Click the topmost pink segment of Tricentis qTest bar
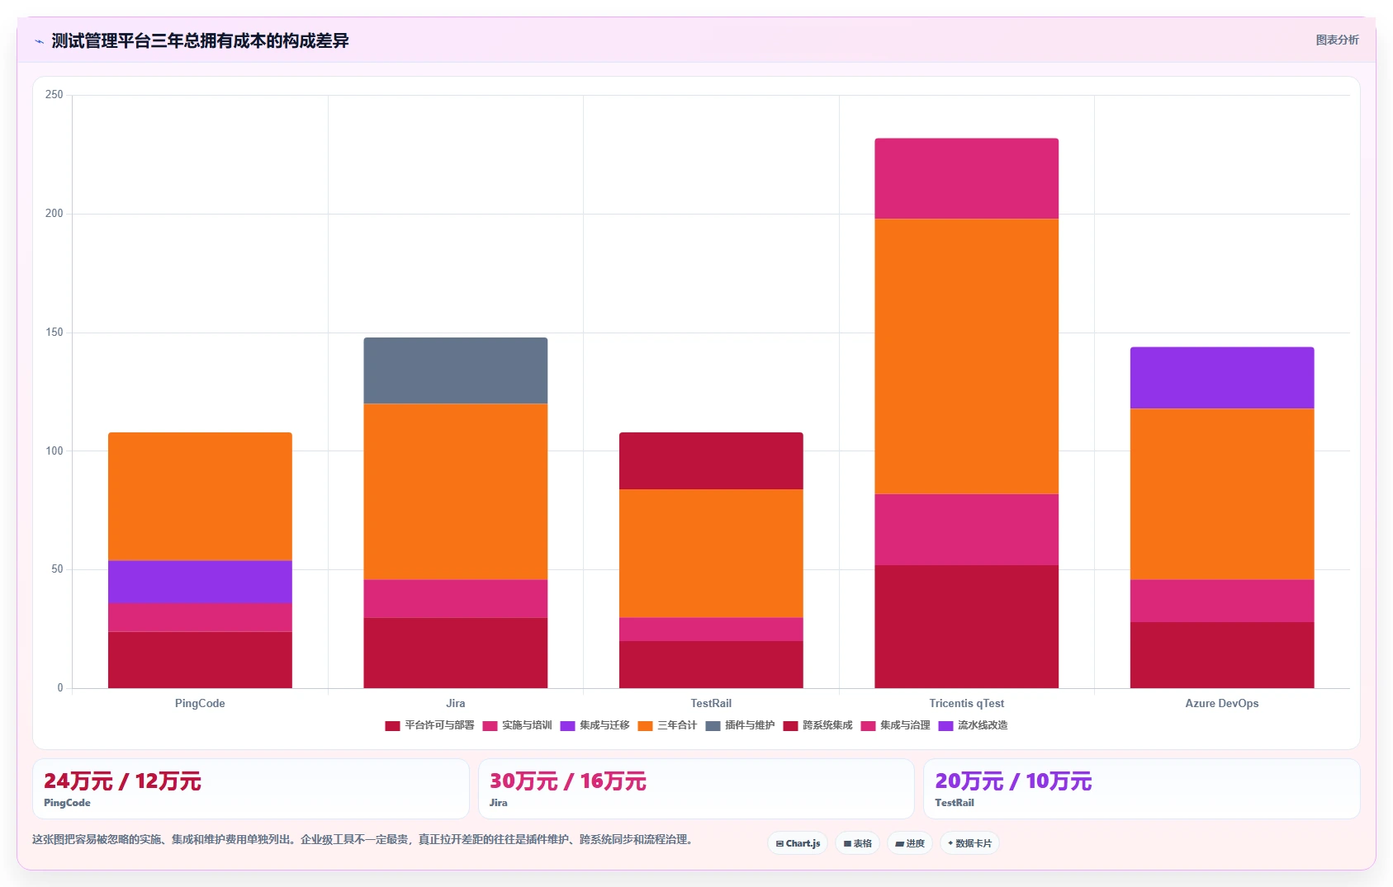This screenshot has height=887, width=1393. pos(966,178)
